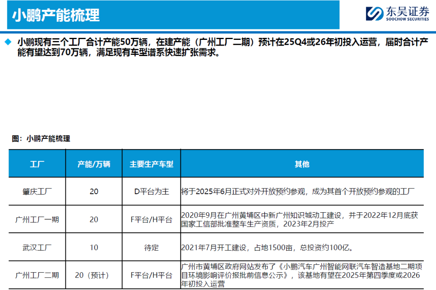The width and height of the screenshot is (436, 290).
Task: Click the 广州工厂一期 factory cell
Action: [37, 220]
